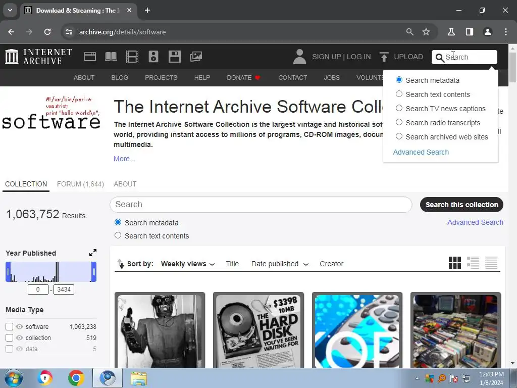The image size is (517, 388).
Task: Open the HELP nav item
Action: pyautogui.click(x=202, y=77)
